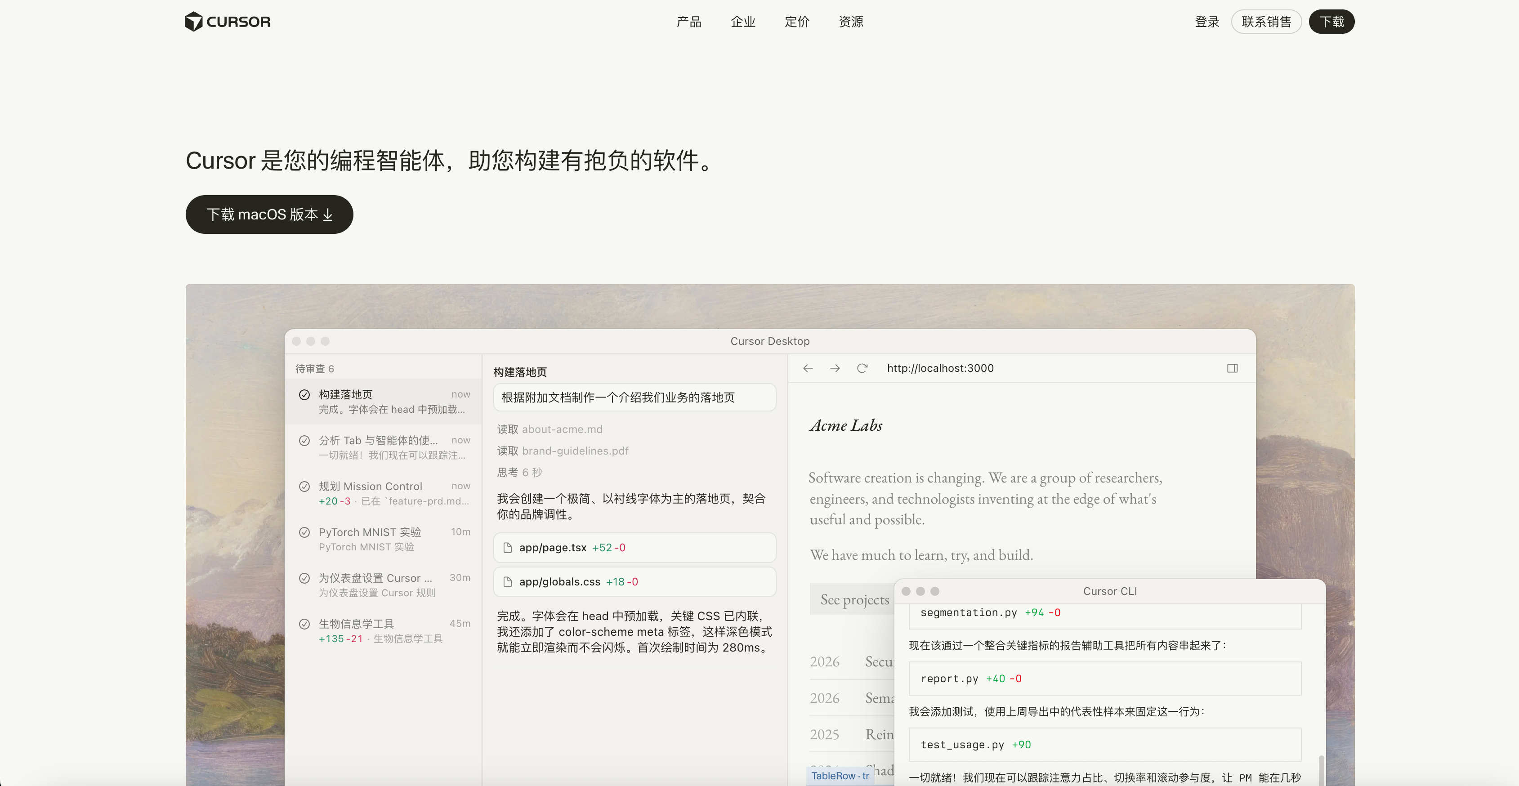Open report.py in the Cursor CLI window
Image resolution: width=1519 pixels, height=786 pixels.
pyautogui.click(x=1105, y=679)
